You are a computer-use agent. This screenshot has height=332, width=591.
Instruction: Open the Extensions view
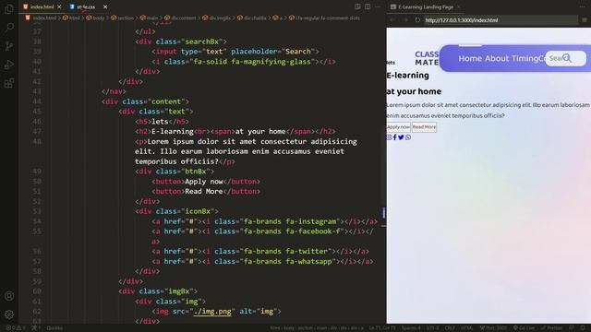(x=9, y=83)
